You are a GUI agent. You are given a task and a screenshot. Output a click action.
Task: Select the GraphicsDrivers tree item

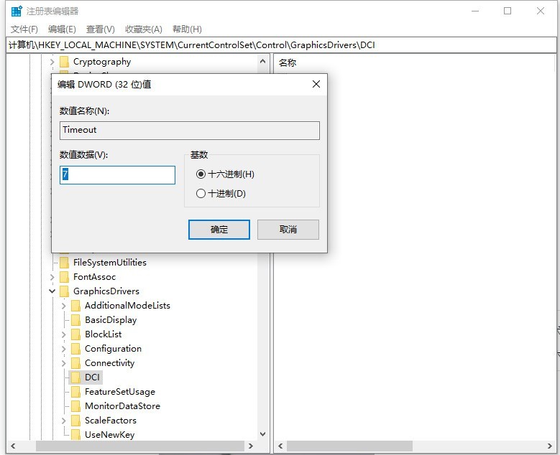pyautogui.click(x=106, y=291)
